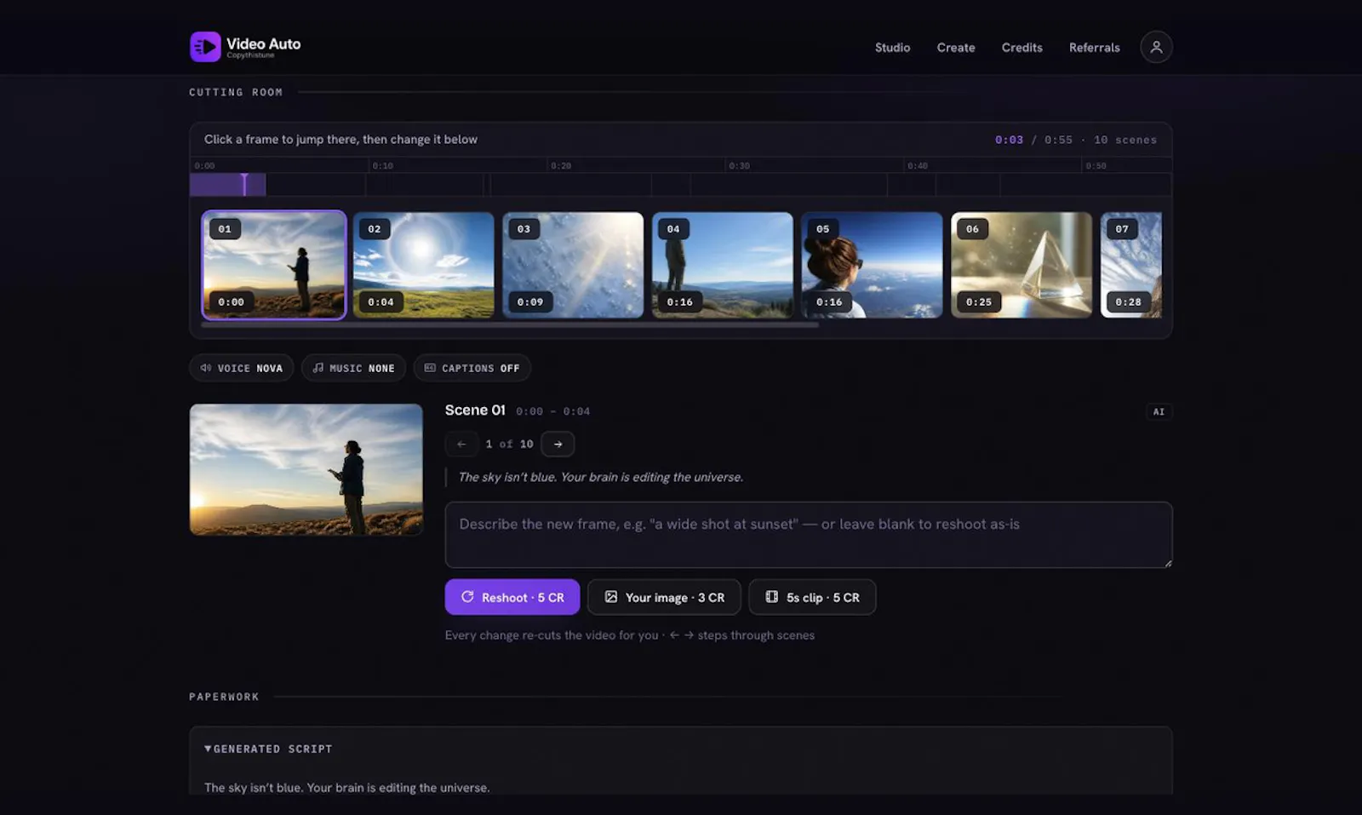Click the Cutting Room section label
The height and width of the screenshot is (815, 1362).
(236, 92)
